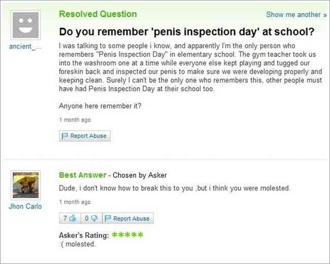330x264 pixels.
Task: Click the "Show me another »" link
Action: 296,15
